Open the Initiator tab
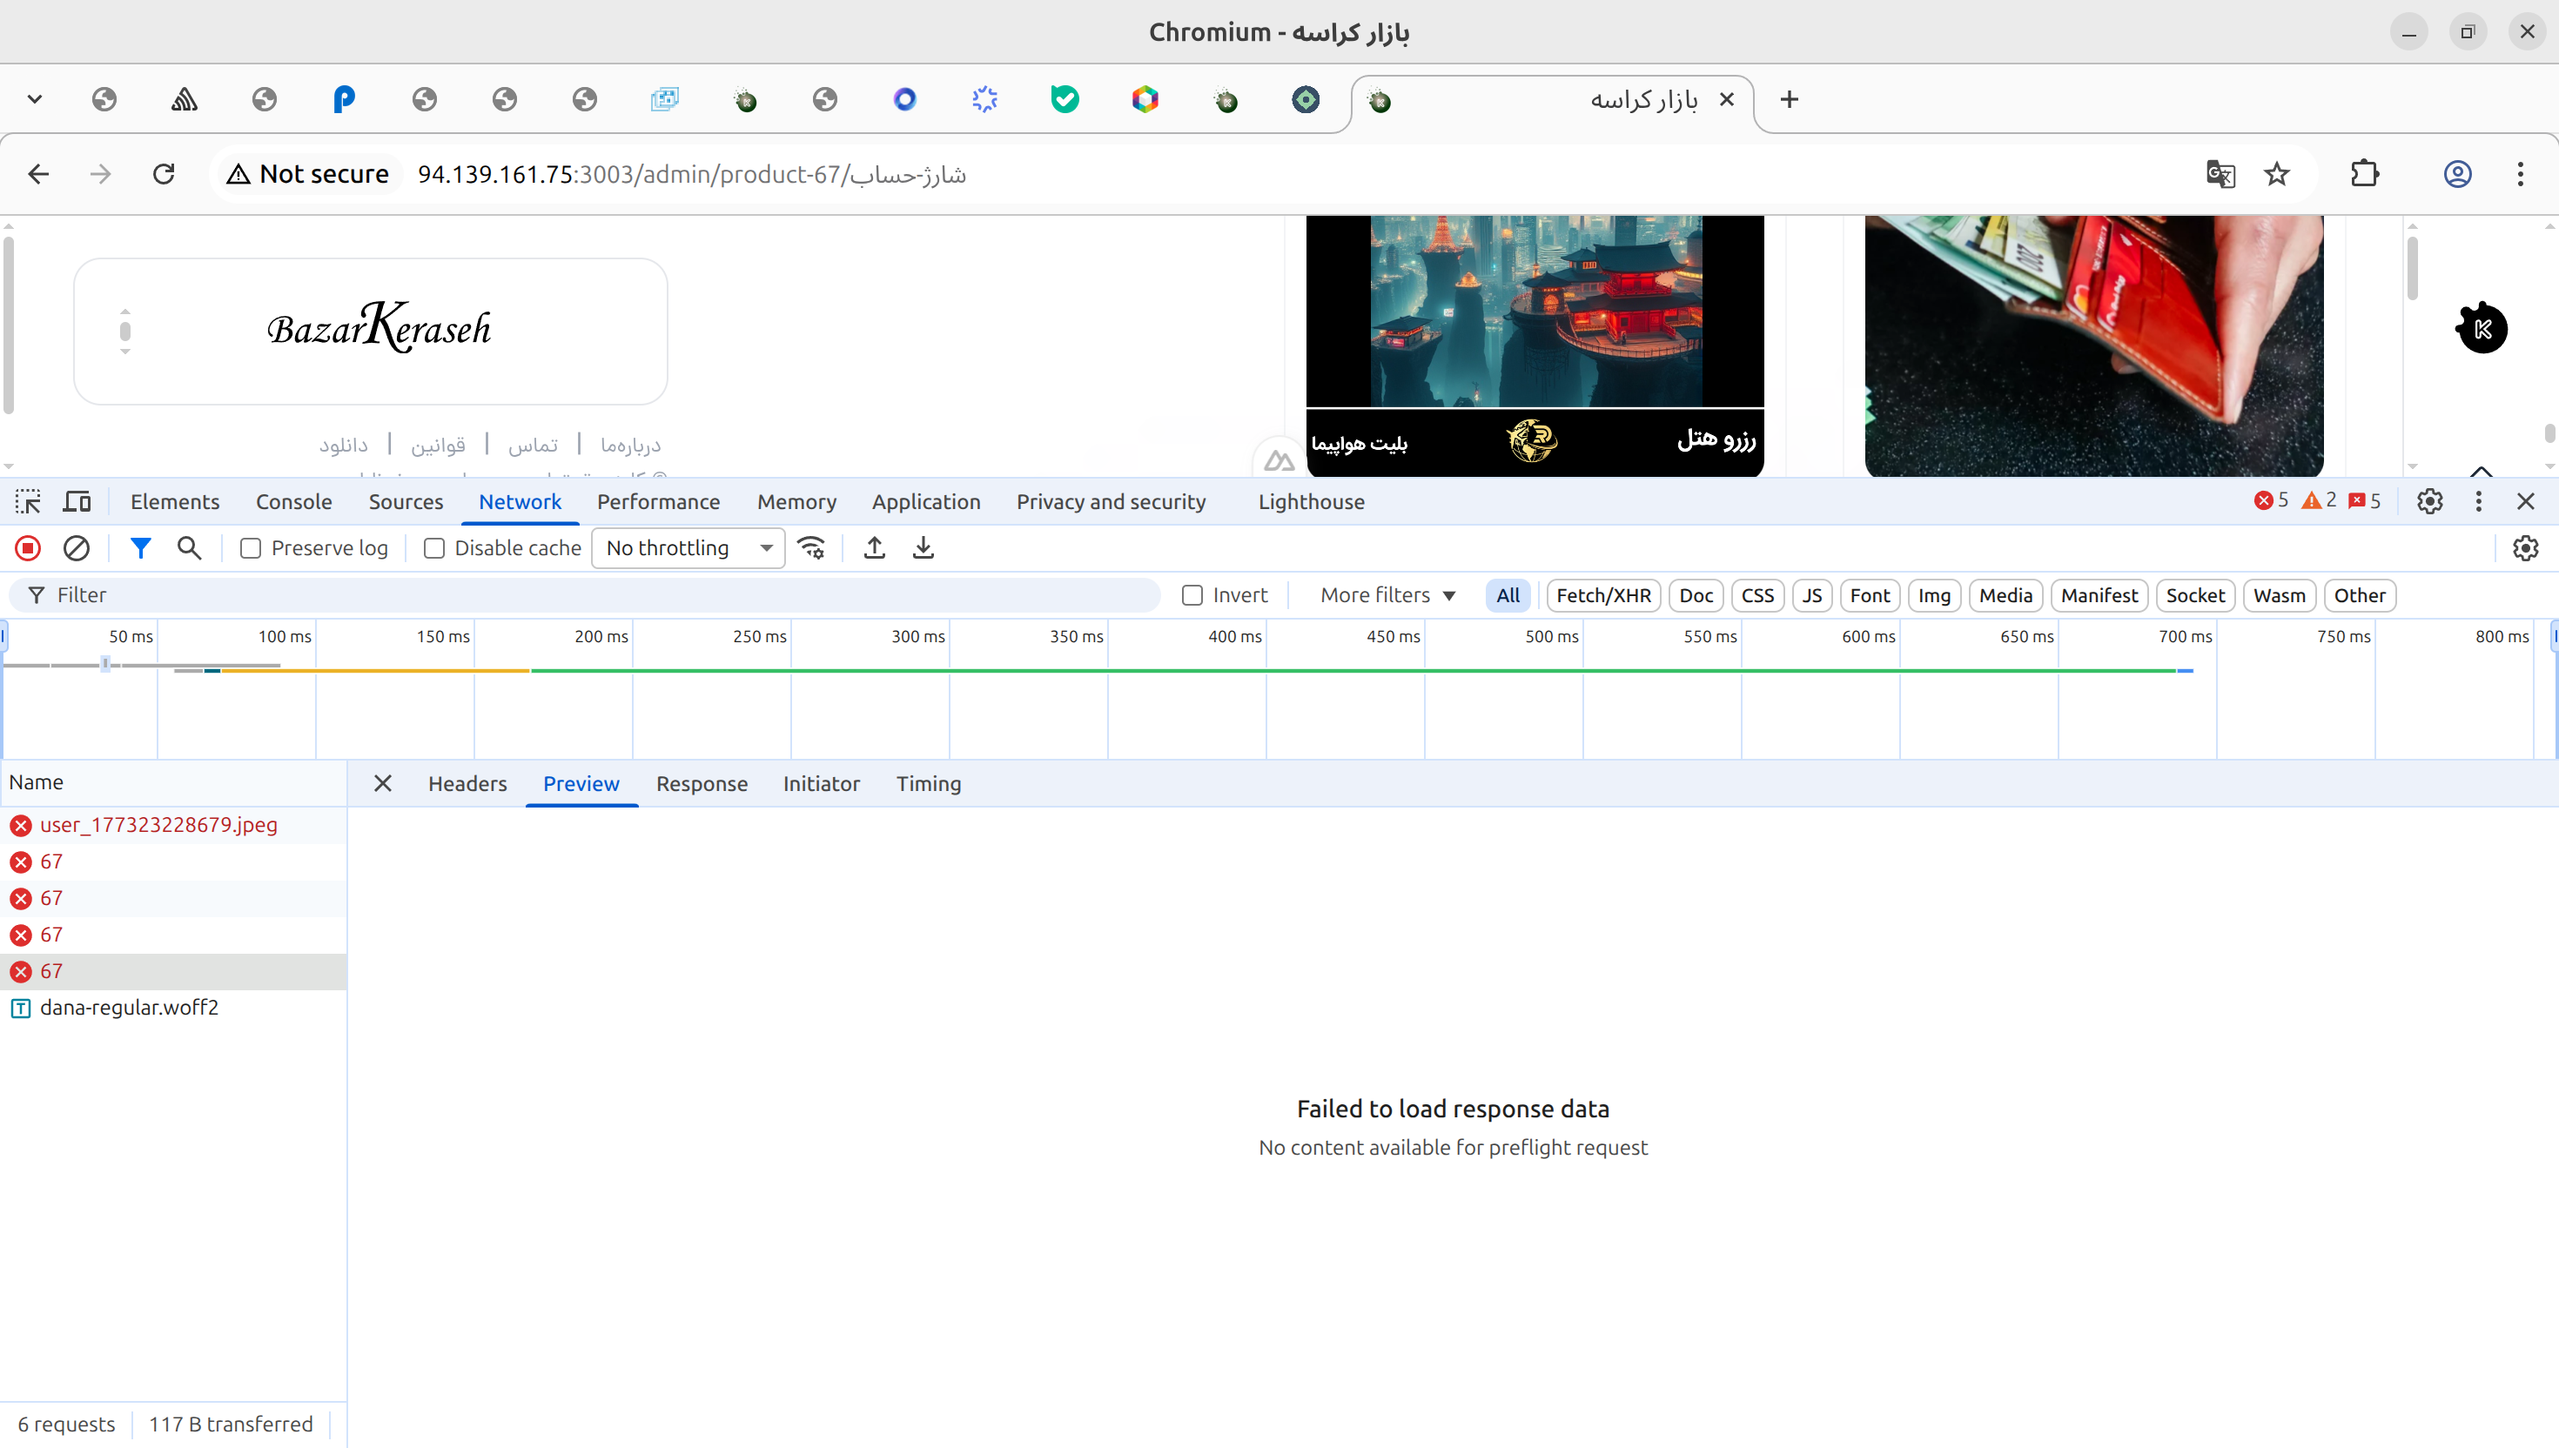2559x1448 pixels. (x=821, y=784)
